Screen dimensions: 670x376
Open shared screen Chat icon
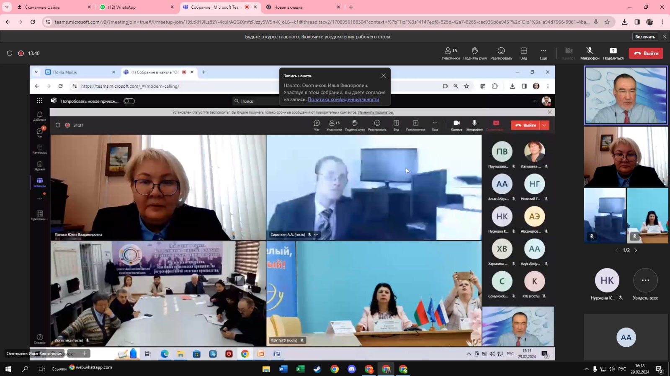(317, 125)
